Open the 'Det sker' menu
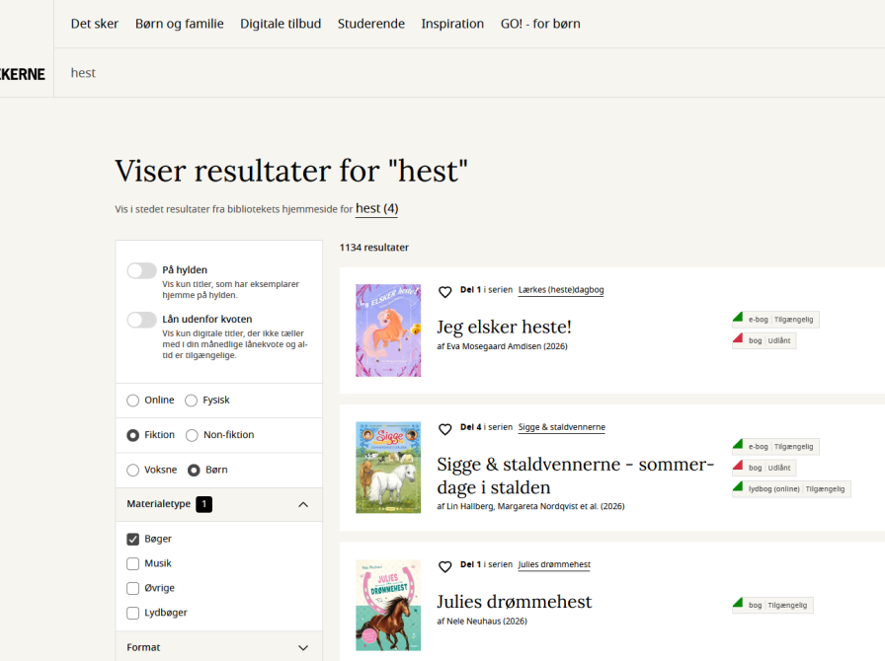The height and width of the screenshot is (661, 885). [x=94, y=24]
